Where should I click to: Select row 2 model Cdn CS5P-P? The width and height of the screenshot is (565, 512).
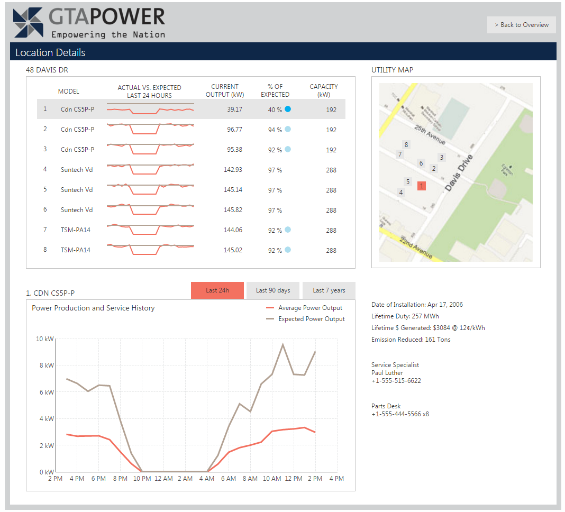tap(77, 130)
